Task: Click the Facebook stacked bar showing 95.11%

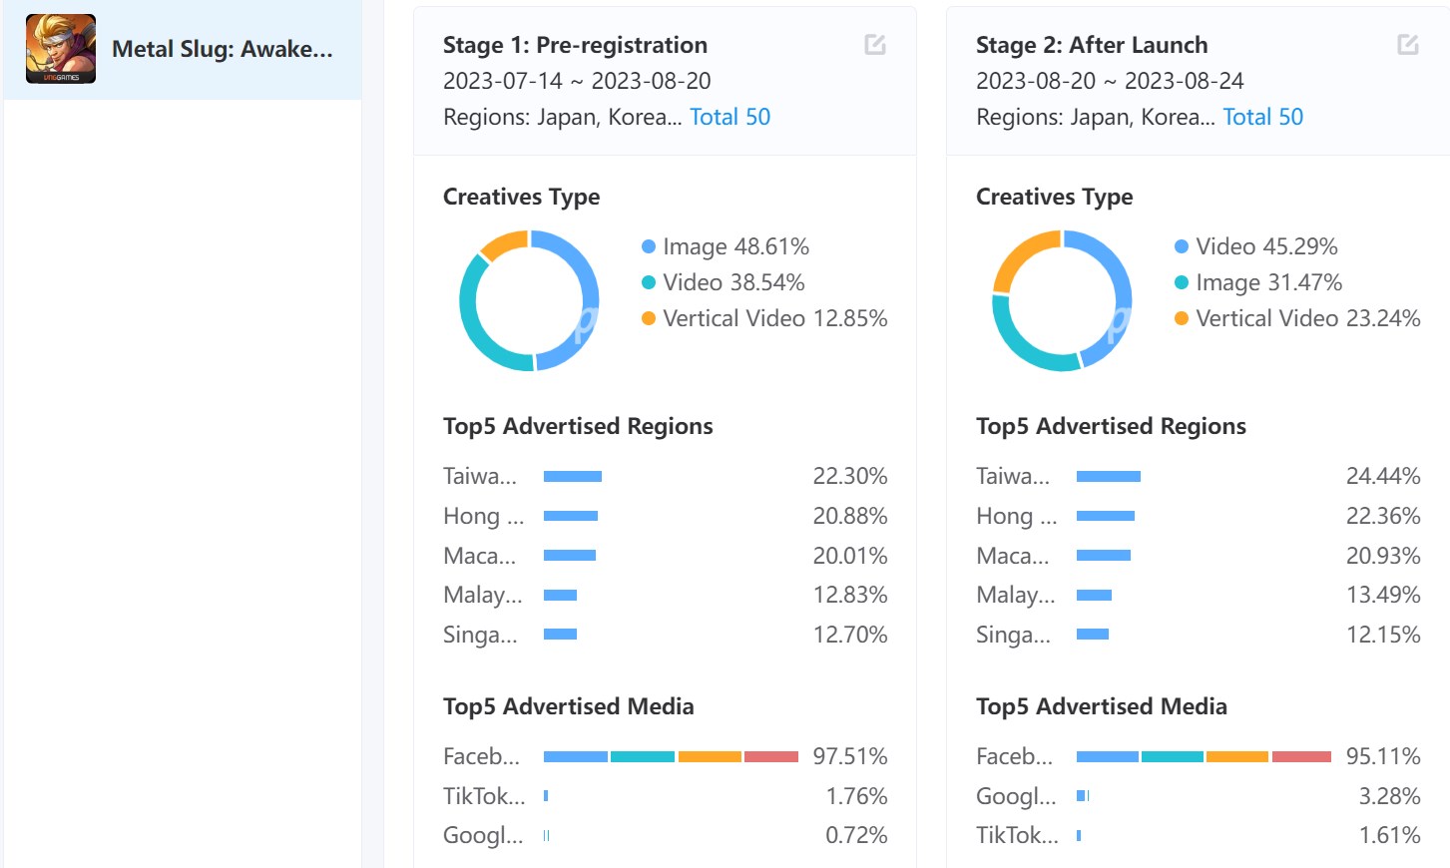Action: pos(1204,756)
